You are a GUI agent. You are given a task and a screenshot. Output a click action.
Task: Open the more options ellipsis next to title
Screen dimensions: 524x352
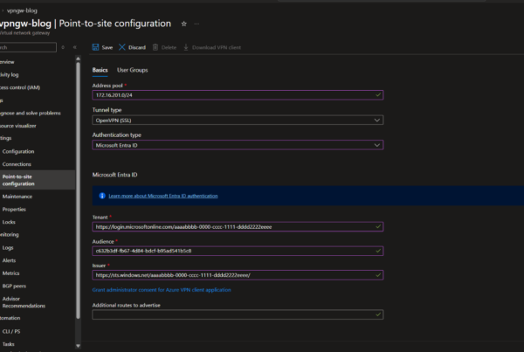(x=196, y=24)
